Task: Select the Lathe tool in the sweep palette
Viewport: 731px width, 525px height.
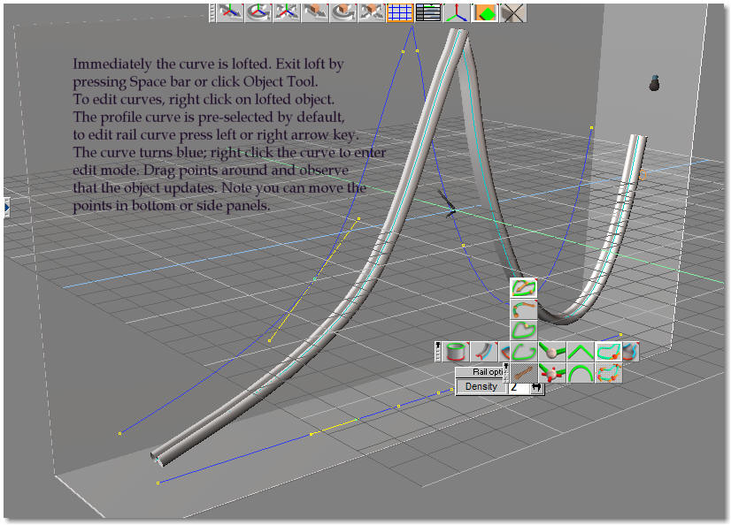Action: 454,351
